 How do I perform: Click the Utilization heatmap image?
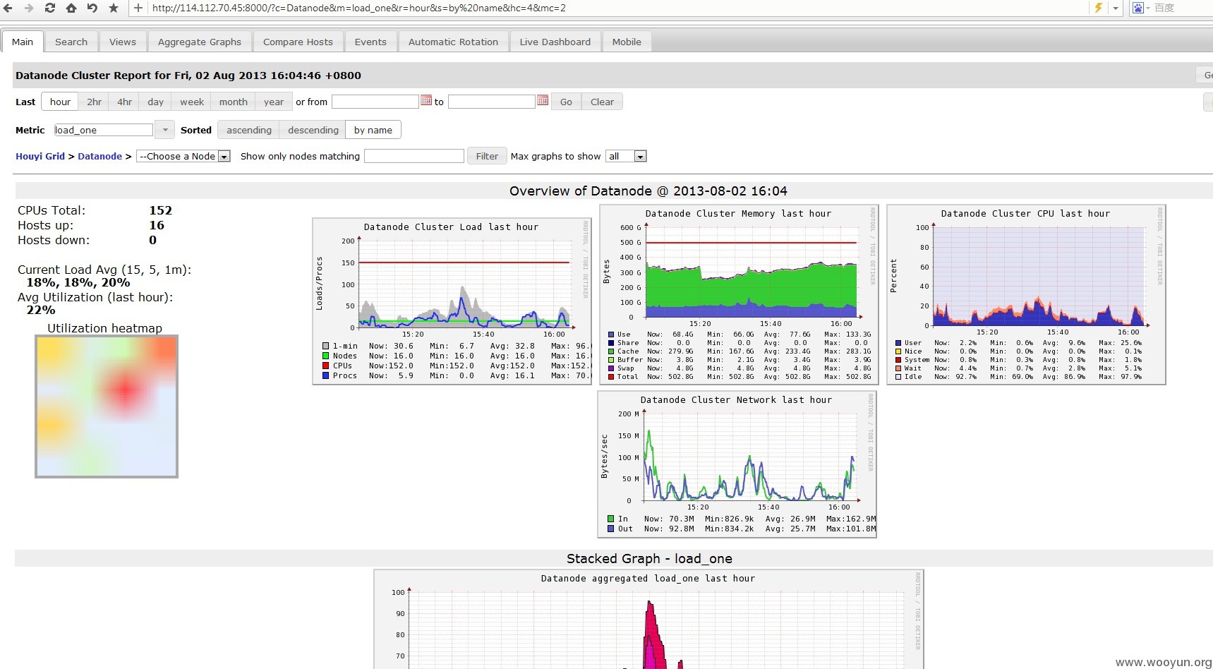(107, 406)
